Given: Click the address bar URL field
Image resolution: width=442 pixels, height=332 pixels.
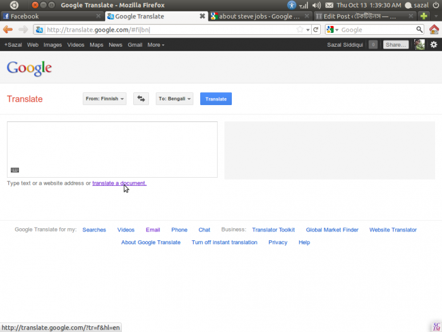Looking at the screenshot, I should (x=170, y=30).
